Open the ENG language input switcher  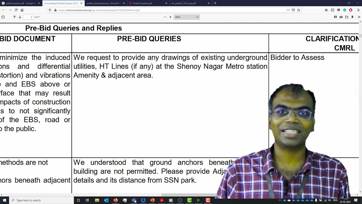point(335,200)
